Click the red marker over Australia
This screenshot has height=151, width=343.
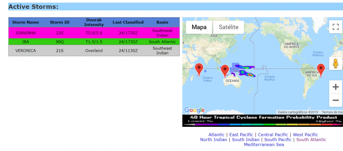[225, 71]
